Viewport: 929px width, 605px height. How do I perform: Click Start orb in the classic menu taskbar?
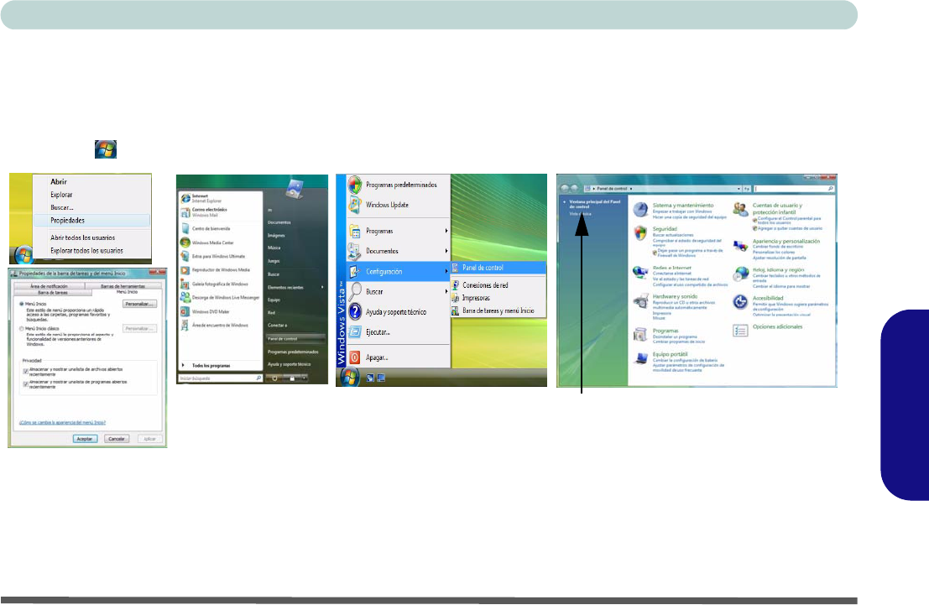(349, 377)
